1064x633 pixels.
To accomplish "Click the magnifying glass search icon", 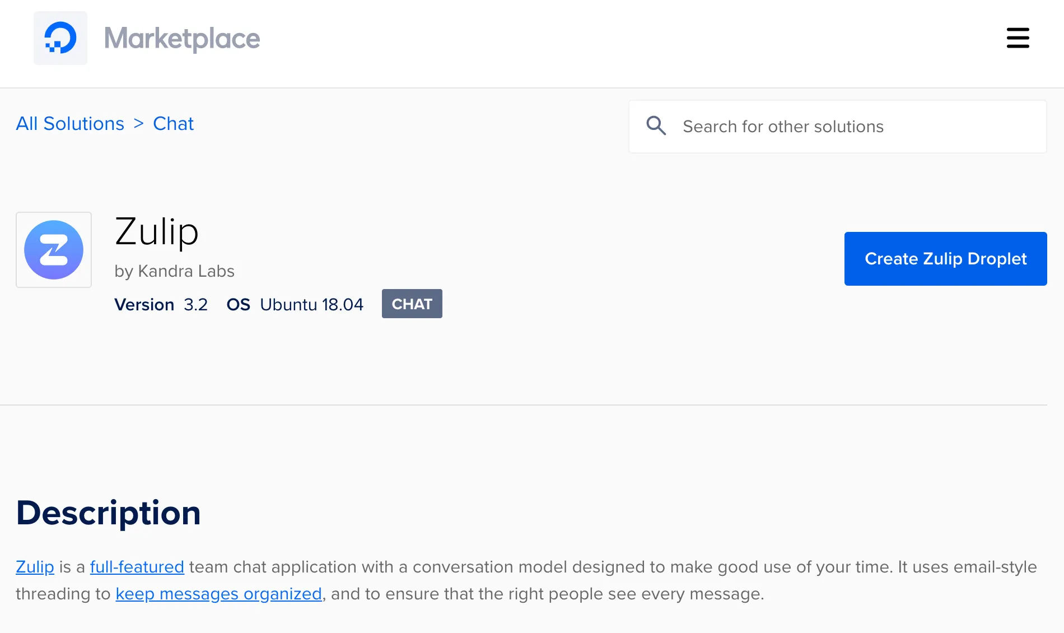I will pos(656,126).
